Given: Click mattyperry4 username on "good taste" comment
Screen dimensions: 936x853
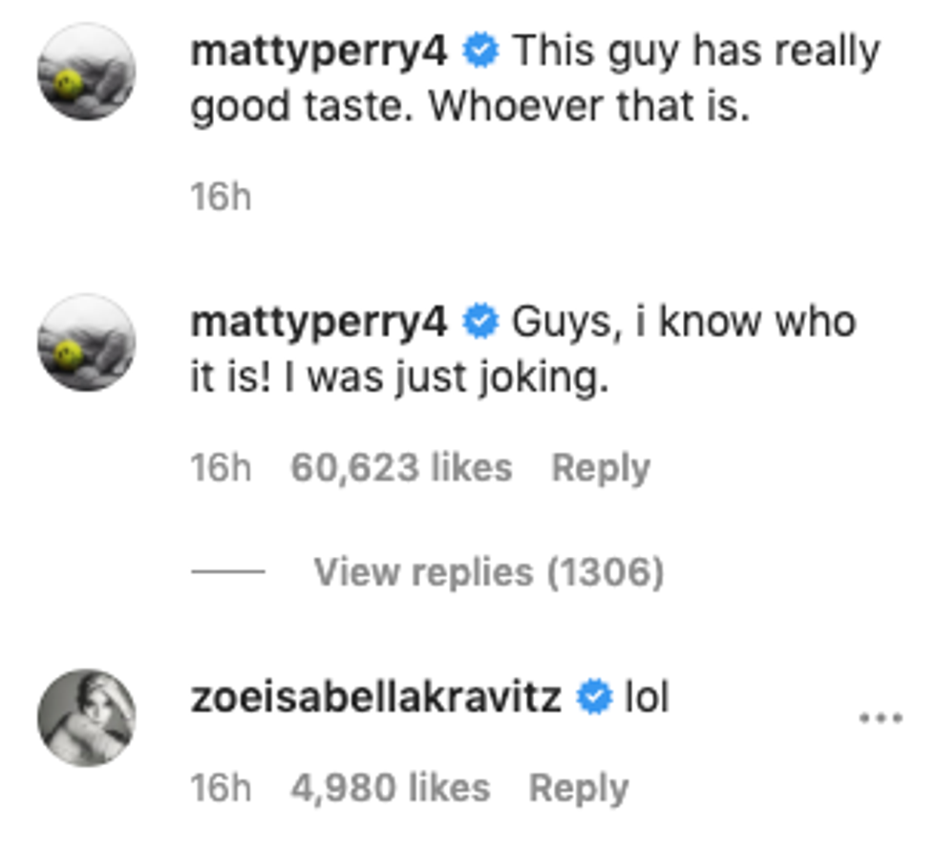Looking at the screenshot, I should coord(319,51).
